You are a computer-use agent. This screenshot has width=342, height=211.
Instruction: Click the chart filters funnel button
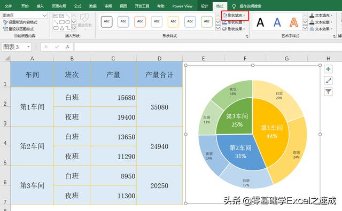coord(328,92)
